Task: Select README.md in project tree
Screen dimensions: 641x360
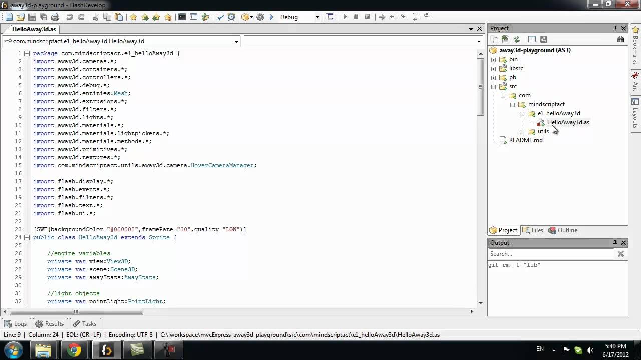Action: point(526,140)
